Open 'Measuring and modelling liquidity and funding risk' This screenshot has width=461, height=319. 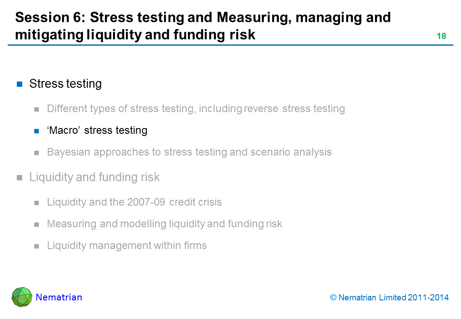pos(164,224)
